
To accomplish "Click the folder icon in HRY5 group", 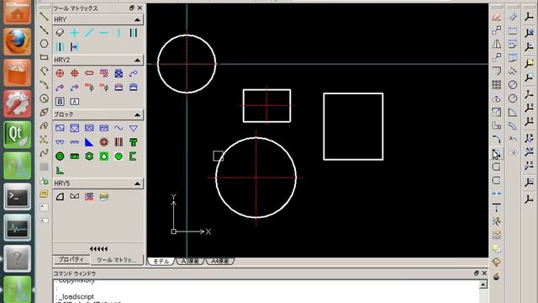I will [x=104, y=196].
